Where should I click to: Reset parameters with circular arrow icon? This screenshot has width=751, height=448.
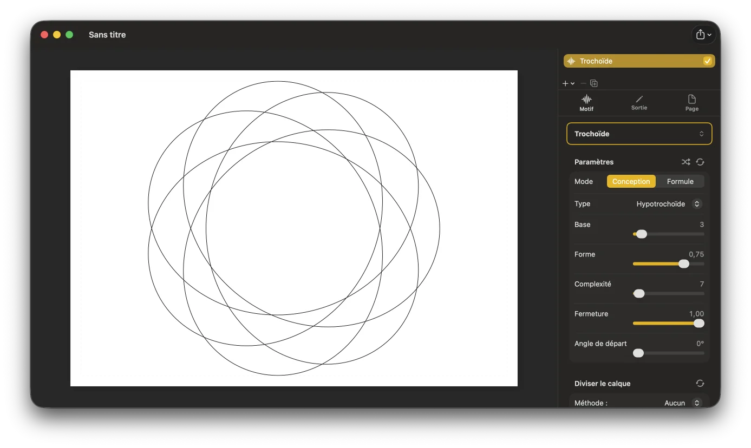click(x=700, y=162)
